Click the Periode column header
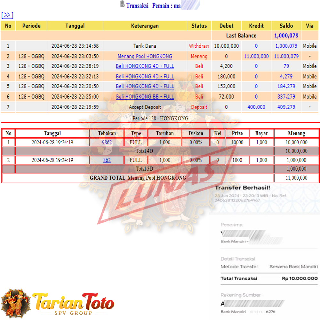320x320 pixels. tap(31, 26)
